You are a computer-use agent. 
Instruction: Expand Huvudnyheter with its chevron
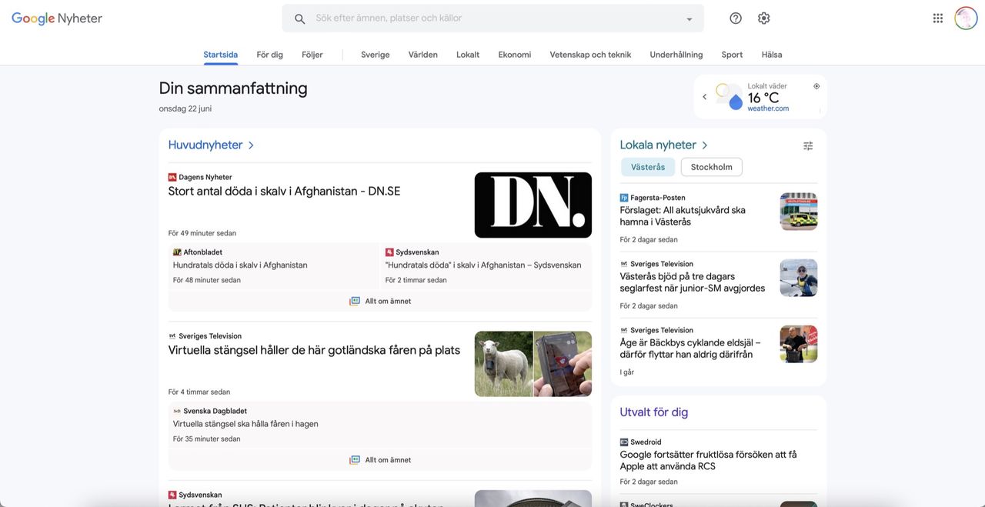tap(251, 144)
